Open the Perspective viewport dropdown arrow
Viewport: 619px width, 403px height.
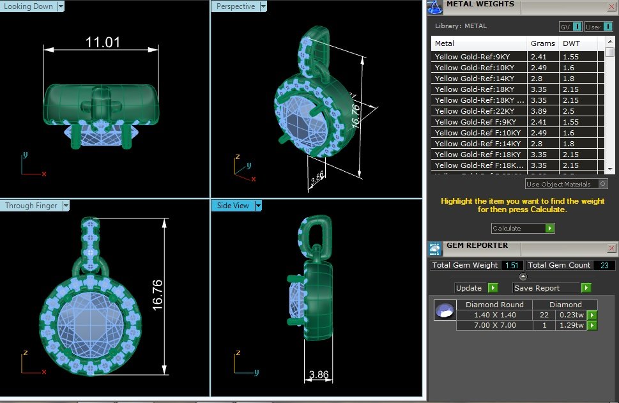[x=263, y=6]
